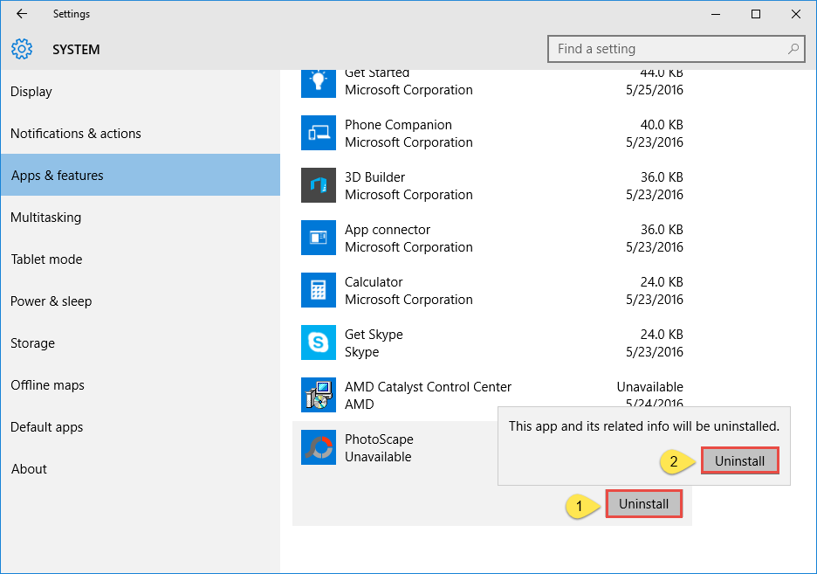817x574 pixels.
Task: Click the 3D Builder app icon
Action: 319,185
